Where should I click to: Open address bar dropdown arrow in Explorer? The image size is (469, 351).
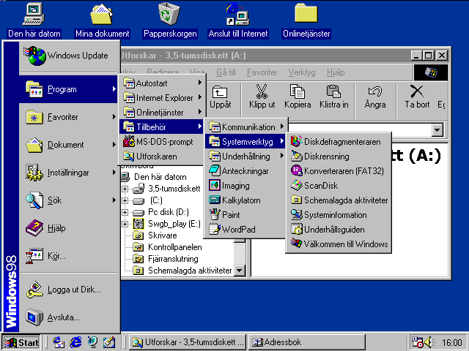point(437,130)
